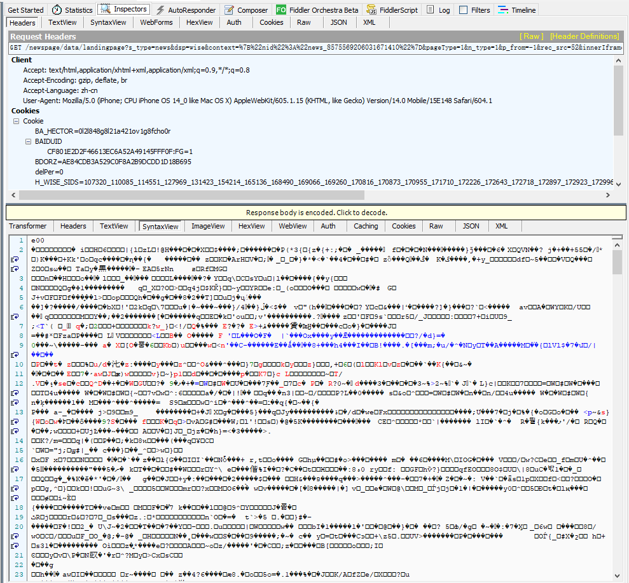629x583 pixels.
Task: Open request Cookies tab
Action: point(271,22)
